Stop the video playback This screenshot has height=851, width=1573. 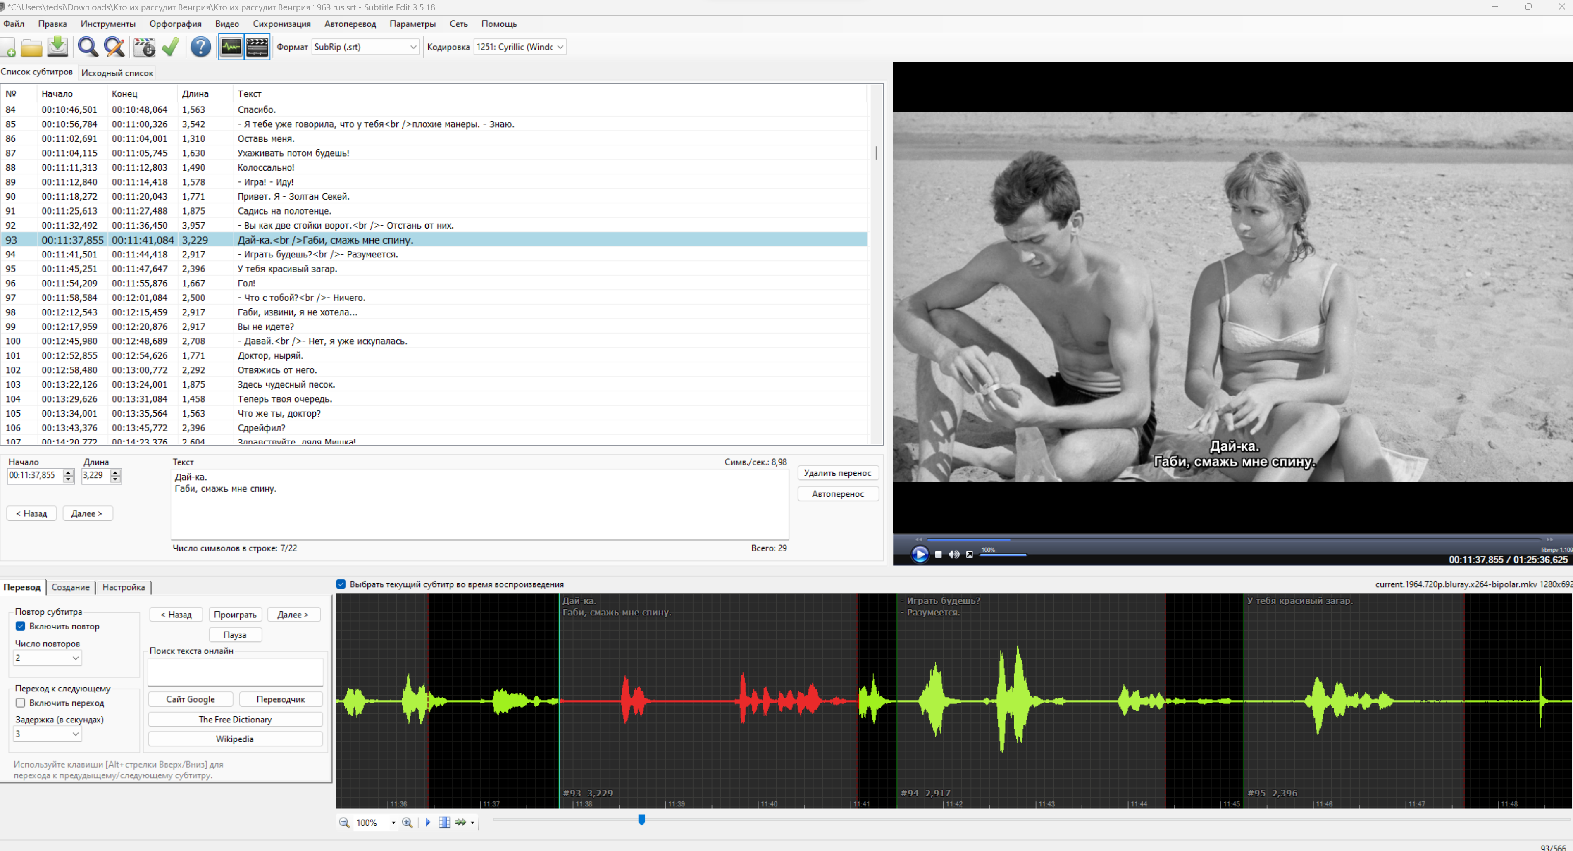[939, 554]
